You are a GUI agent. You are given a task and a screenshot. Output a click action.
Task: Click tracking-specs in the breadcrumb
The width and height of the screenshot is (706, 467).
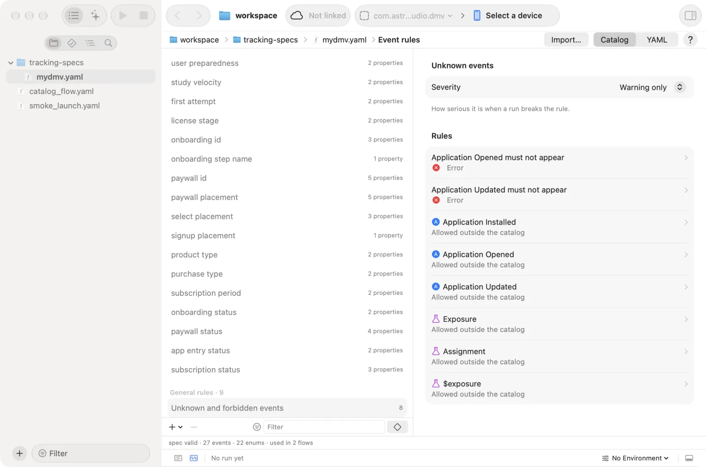266,40
